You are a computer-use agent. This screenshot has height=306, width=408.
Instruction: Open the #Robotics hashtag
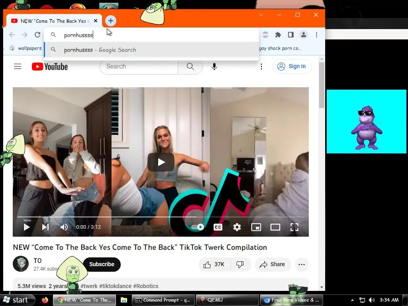pyautogui.click(x=146, y=286)
